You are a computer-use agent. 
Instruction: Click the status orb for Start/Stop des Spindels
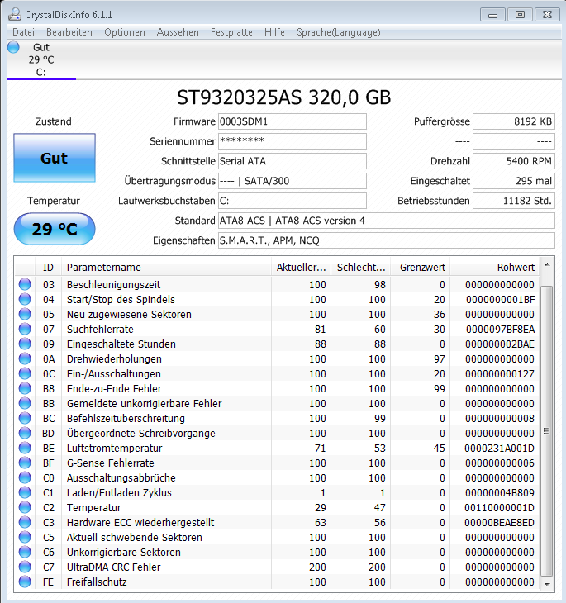click(25, 299)
